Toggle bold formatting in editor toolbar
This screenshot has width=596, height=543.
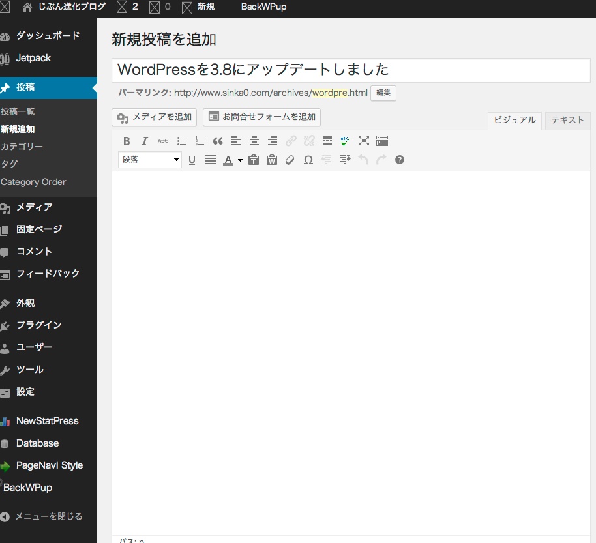[127, 141]
